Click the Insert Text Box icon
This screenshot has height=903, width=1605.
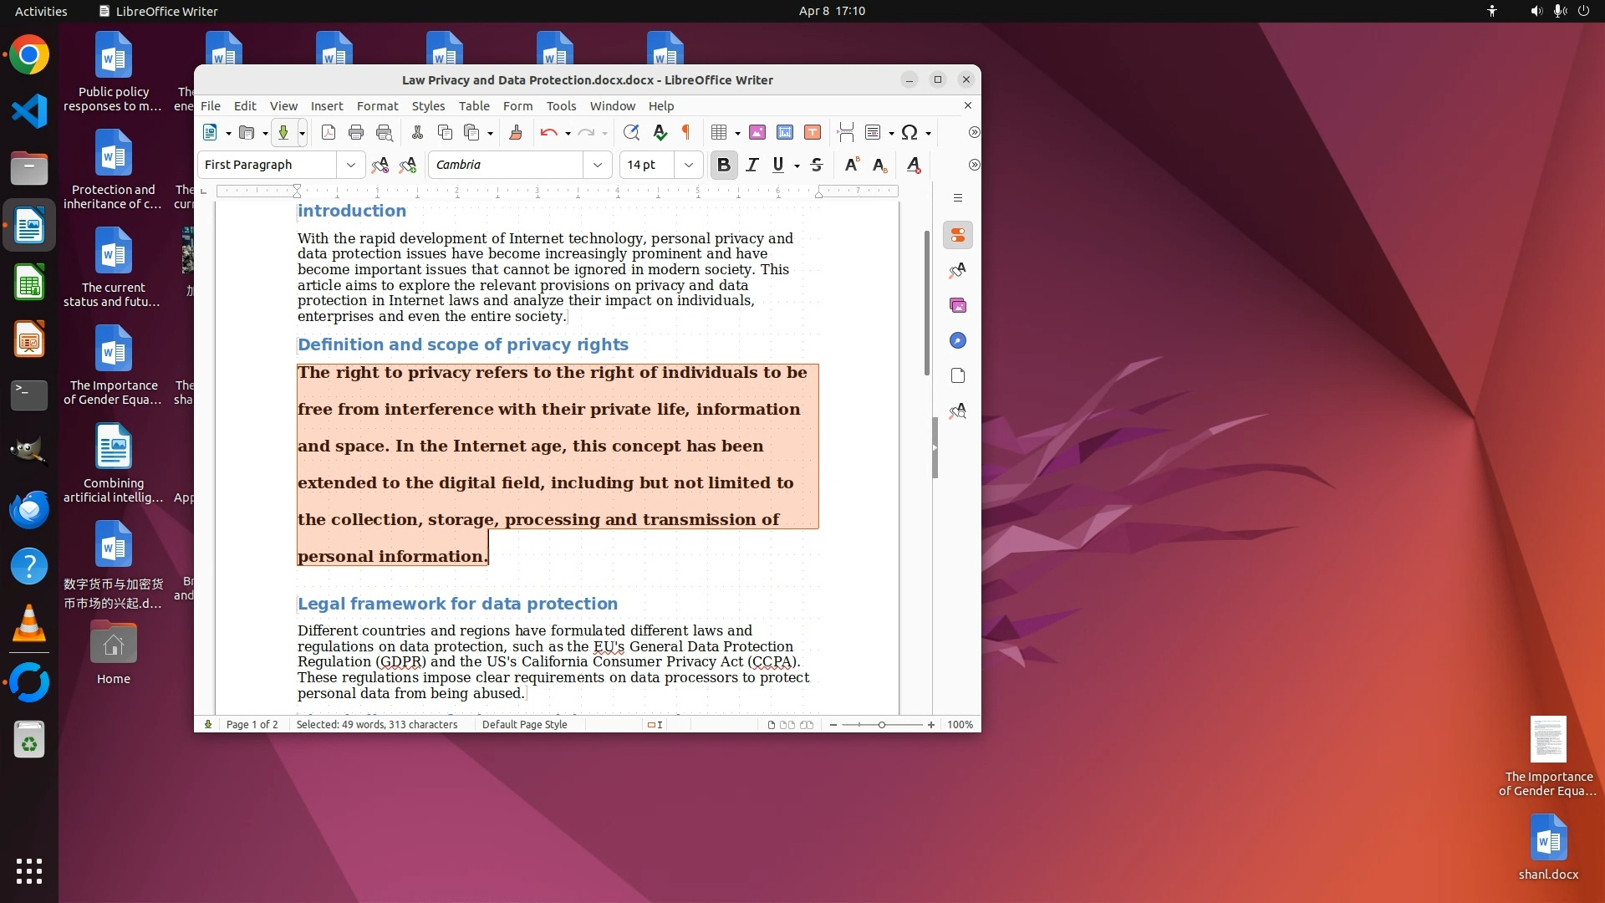coord(813,133)
